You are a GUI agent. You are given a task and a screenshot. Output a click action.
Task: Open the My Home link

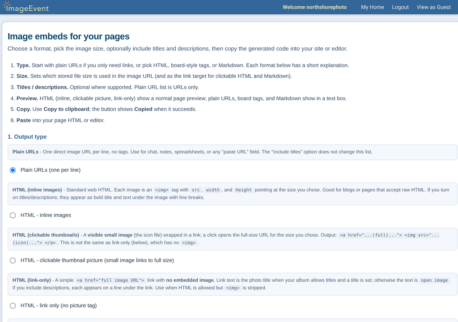[x=373, y=7]
